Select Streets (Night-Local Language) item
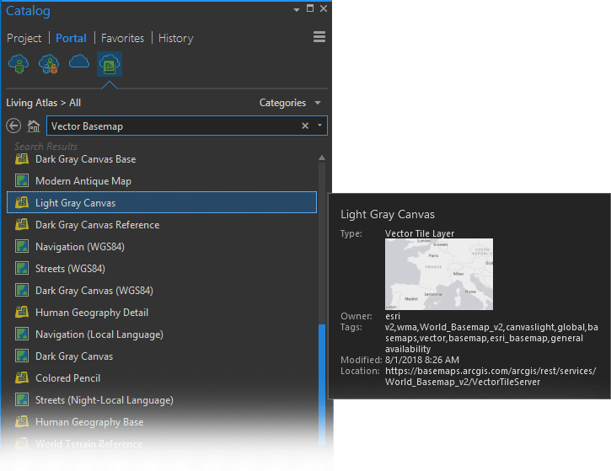 pyautogui.click(x=104, y=400)
